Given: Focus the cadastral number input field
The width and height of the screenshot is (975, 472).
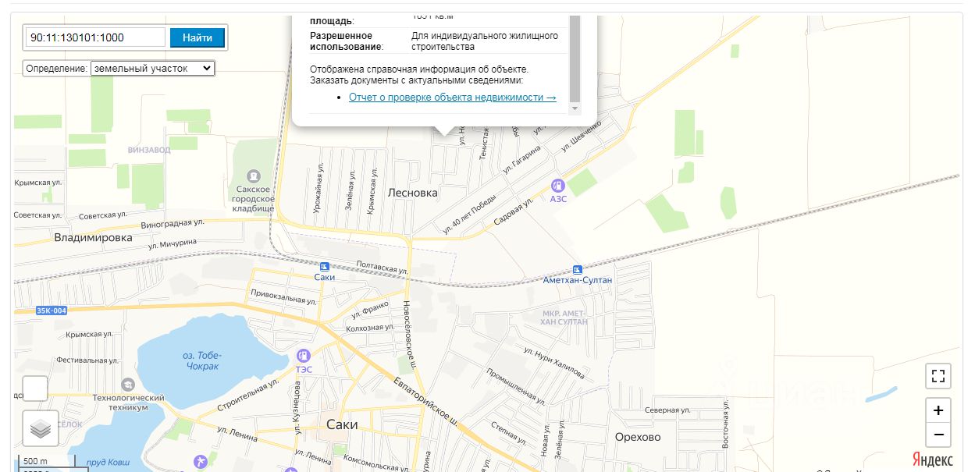Looking at the screenshot, I should 95,37.
